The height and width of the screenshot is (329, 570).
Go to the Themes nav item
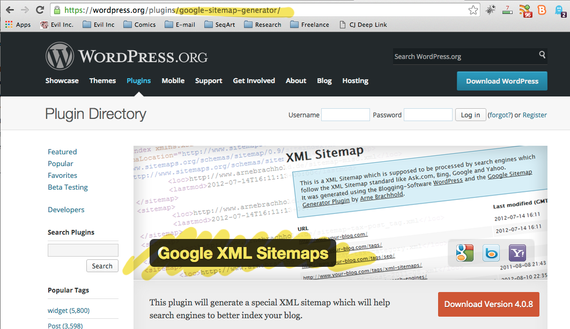(x=102, y=81)
